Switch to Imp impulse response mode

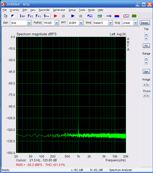pos(22,16)
